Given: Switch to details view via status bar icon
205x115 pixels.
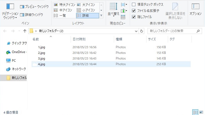Looking at the screenshot, I should (x=195, y=112).
